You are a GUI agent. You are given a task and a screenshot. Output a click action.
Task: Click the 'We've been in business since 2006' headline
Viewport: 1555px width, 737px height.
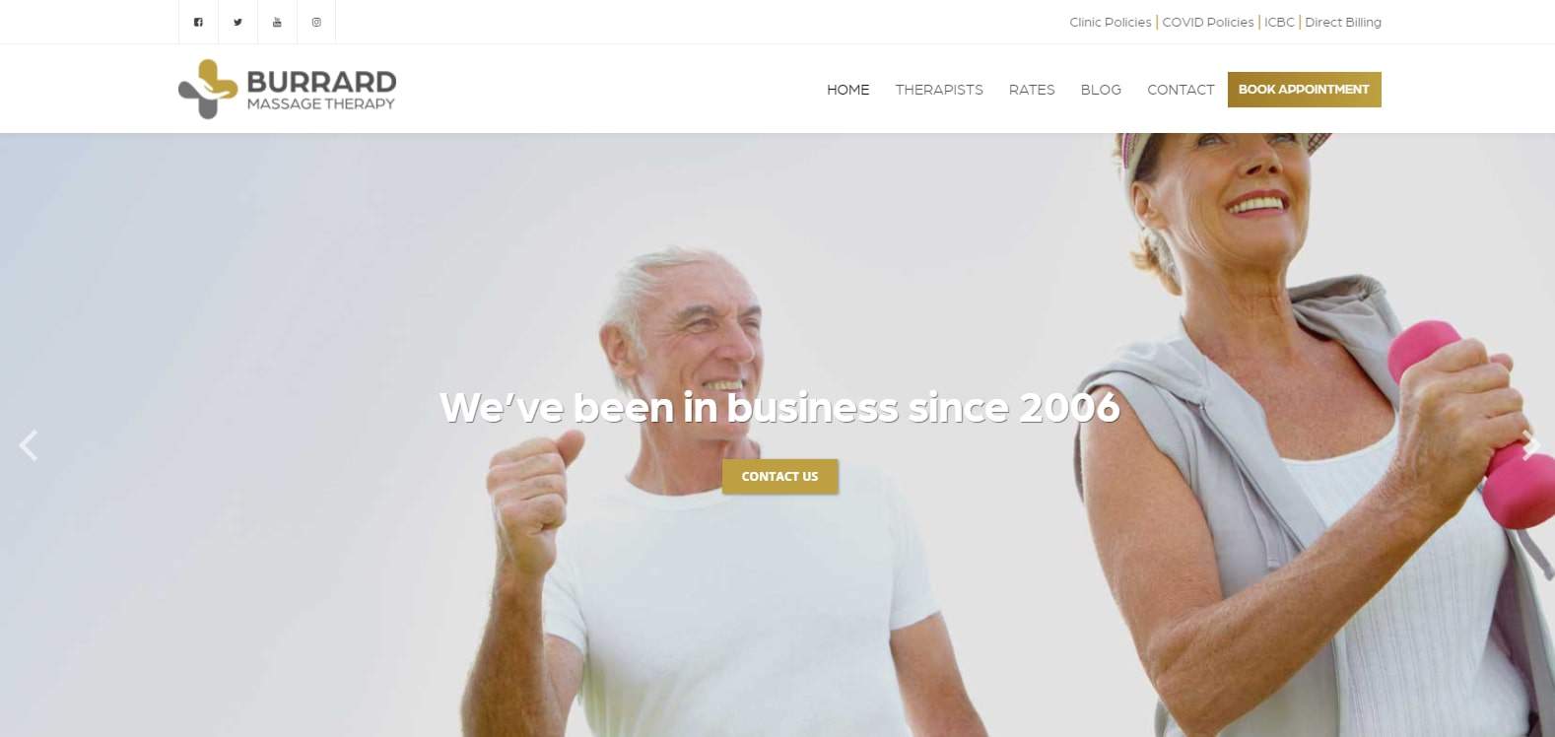(x=779, y=407)
